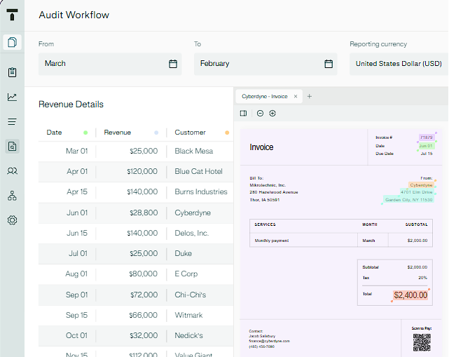Select the Cyberdyne customer row
449x357 pixels.
[x=136, y=213]
